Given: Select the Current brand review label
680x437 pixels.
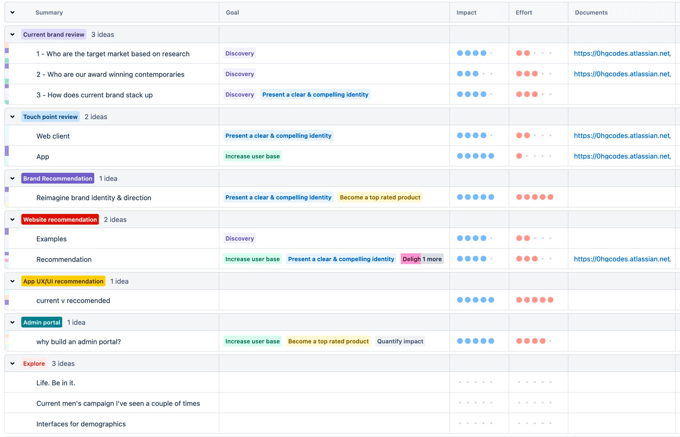Looking at the screenshot, I should [x=54, y=35].
